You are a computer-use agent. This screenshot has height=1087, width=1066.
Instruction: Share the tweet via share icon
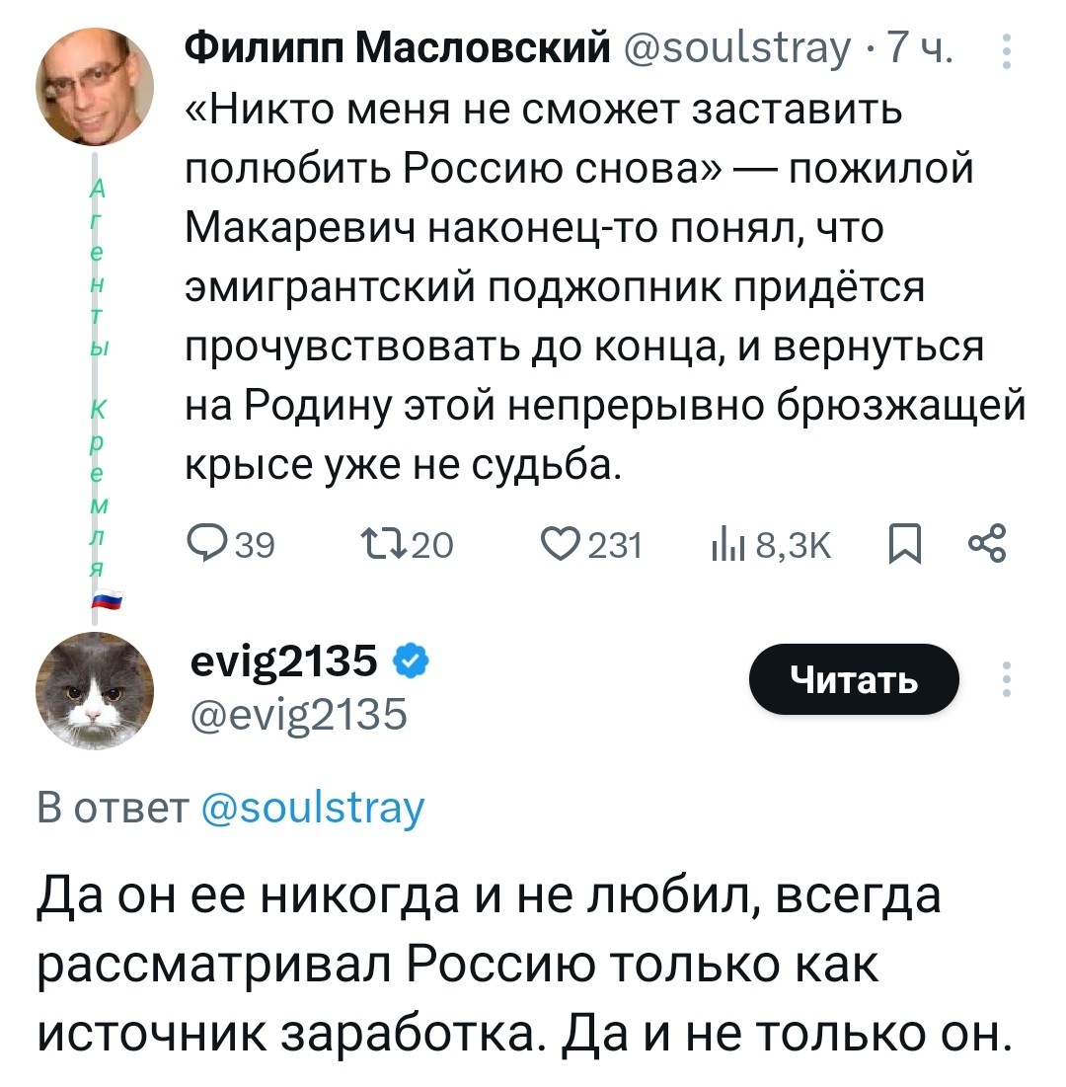pyautogui.click(x=987, y=545)
